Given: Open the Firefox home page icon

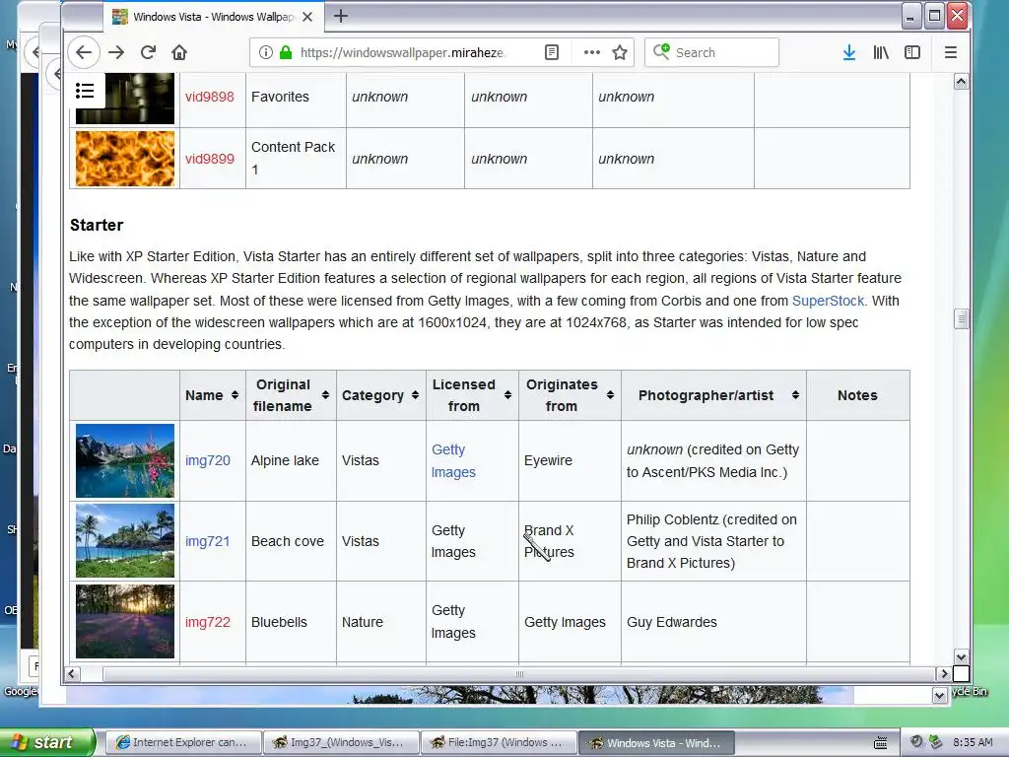Looking at the screenshot, I should (x=179, y=52).
